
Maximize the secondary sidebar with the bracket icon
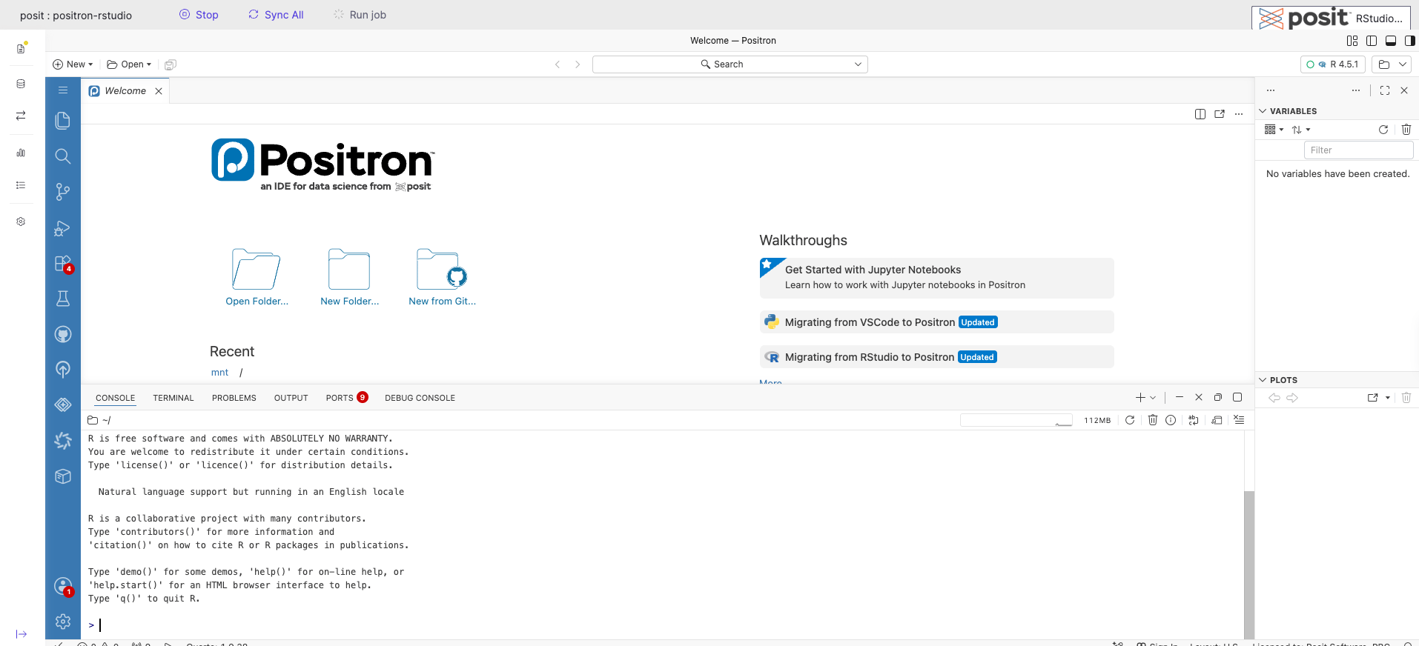point(1385,90)
